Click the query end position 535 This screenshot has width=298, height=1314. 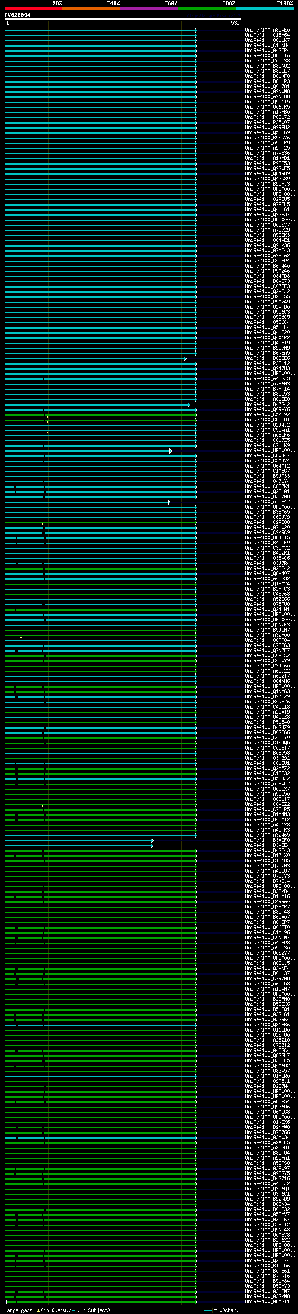pos(235,23)
